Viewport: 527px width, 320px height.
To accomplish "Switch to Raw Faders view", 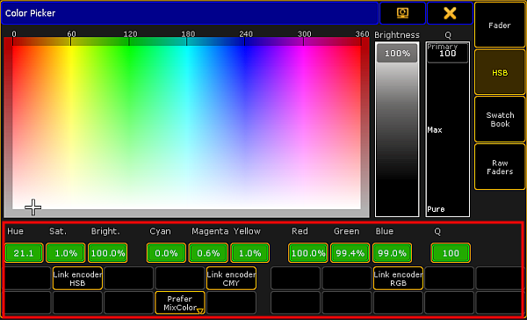I will (500, 167).
